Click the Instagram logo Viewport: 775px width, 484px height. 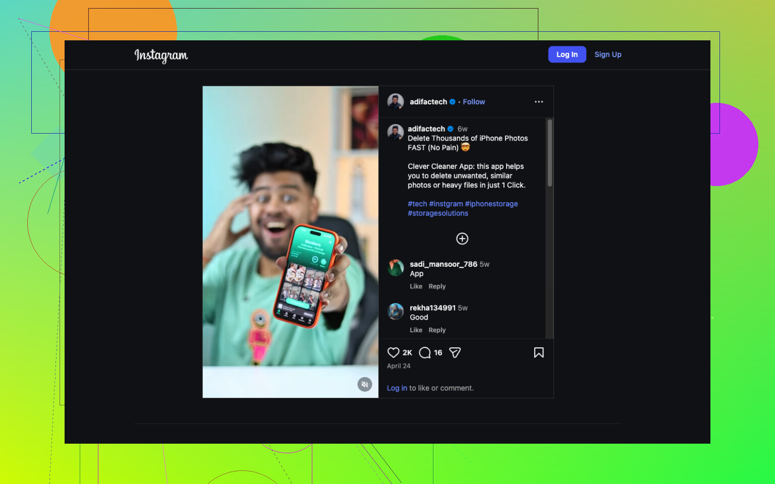[161, 55]
